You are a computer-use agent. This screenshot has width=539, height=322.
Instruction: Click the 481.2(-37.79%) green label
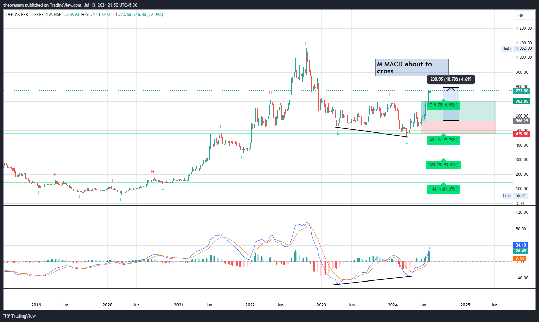443,140
